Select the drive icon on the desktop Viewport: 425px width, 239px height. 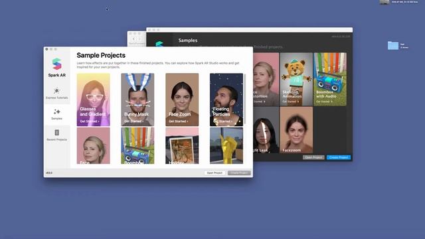[x=384, y=2]
